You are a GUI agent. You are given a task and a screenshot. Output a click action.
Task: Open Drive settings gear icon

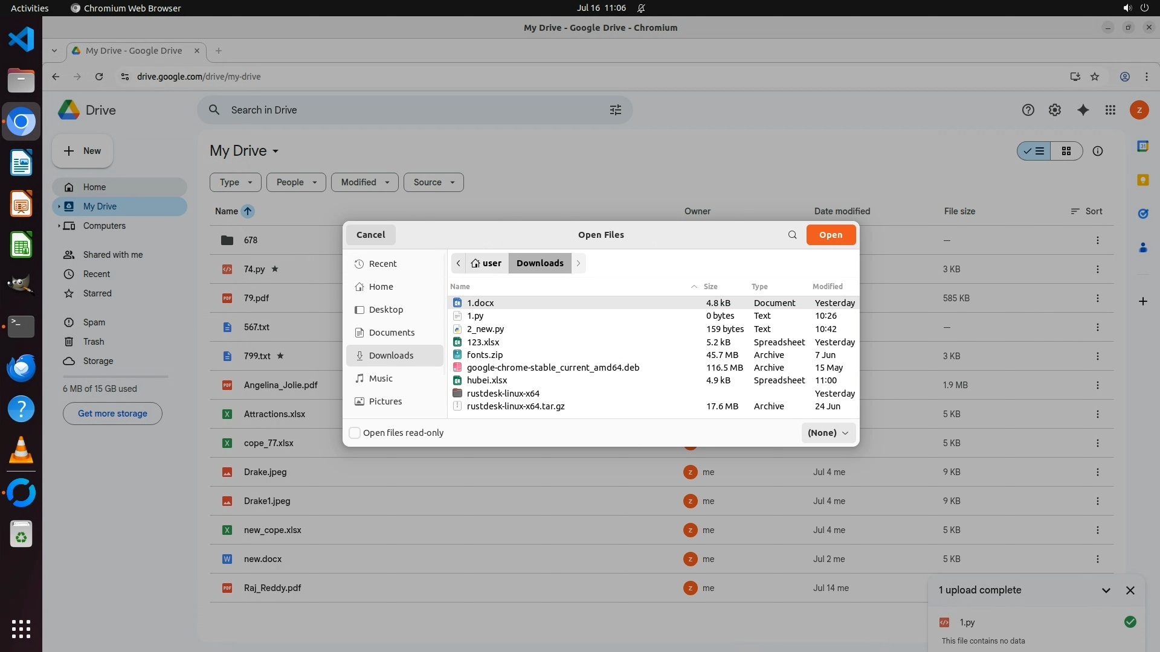pos(1054,110)
